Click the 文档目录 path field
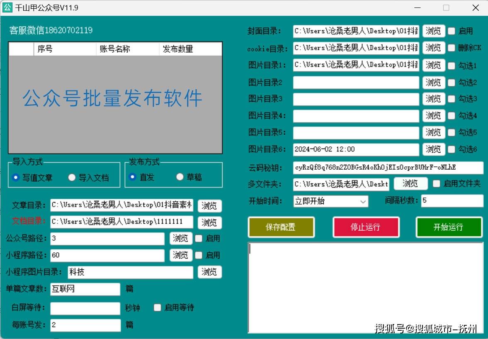488x339 pixels. coord(121,222)
